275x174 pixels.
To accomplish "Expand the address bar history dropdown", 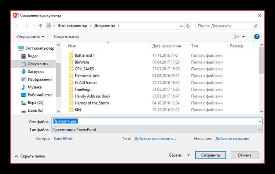I will coord(181,26).
